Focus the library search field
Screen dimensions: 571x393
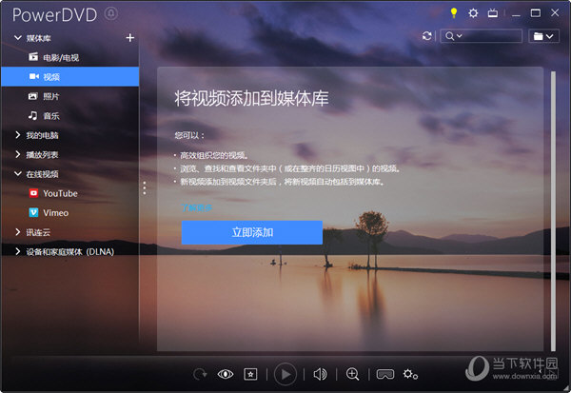[481, 36]
